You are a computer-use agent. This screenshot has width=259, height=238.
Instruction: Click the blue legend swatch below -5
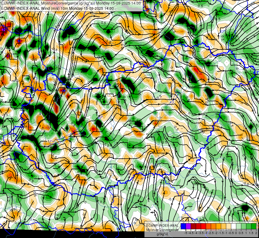(x=183, y=226)
